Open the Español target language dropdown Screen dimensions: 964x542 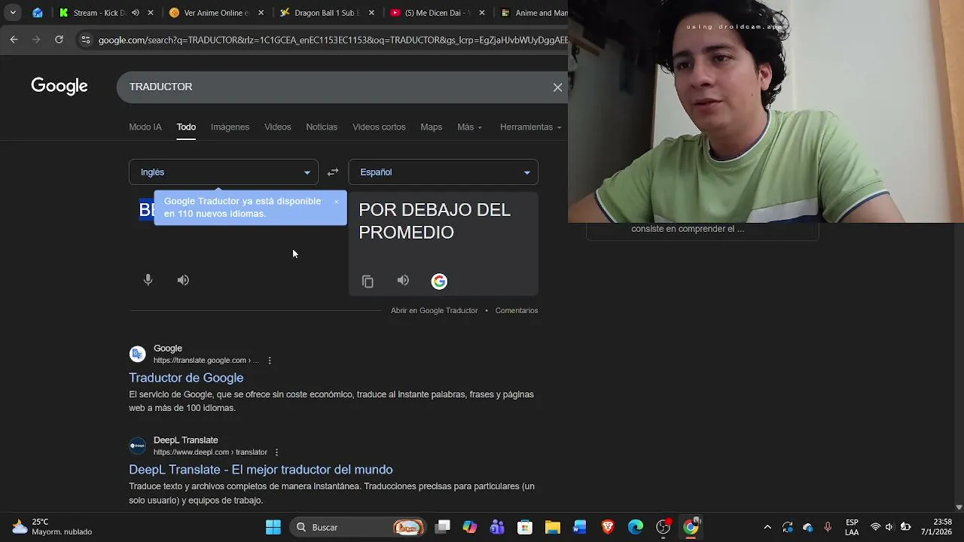tap(443, 172)
